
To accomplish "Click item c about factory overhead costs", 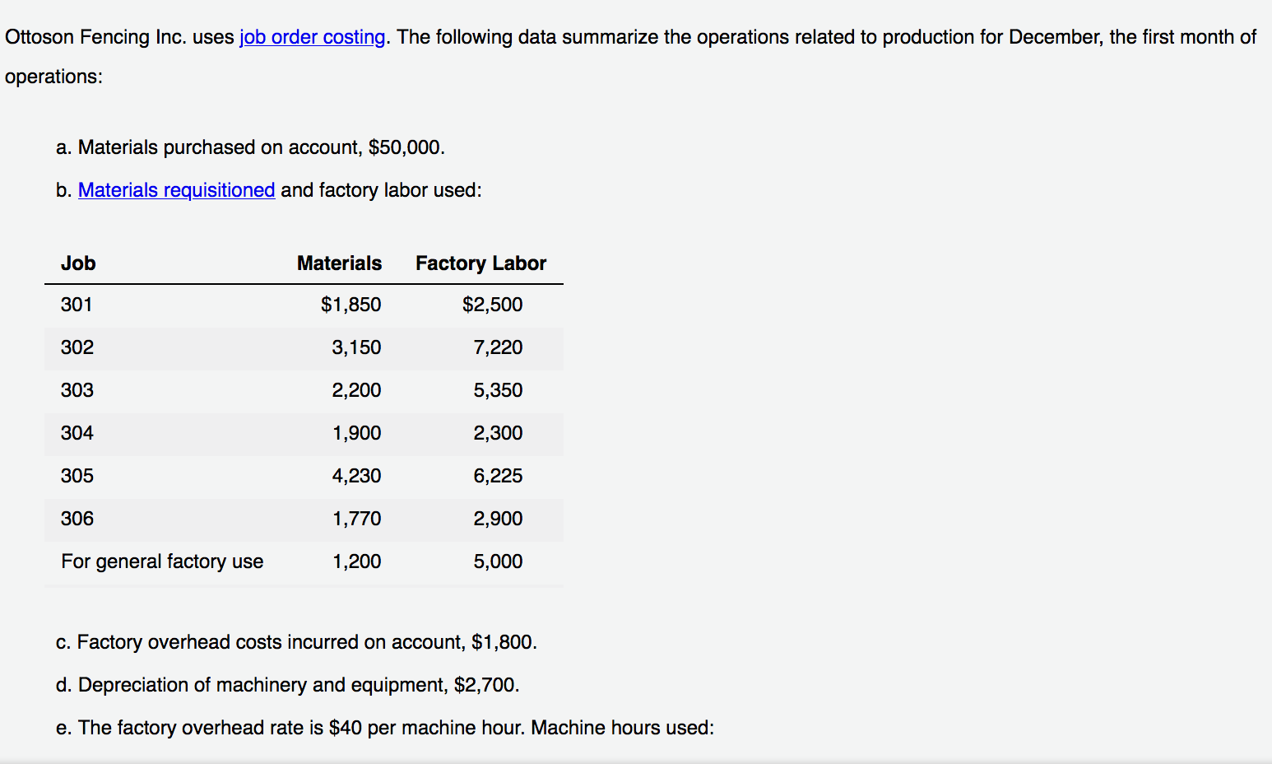I will pos(296,642).
